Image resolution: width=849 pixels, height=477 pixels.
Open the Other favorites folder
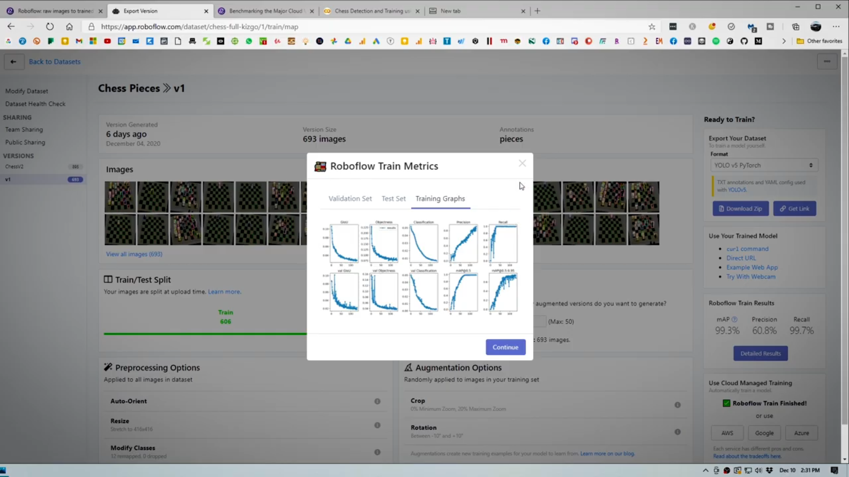[x=819, y=41]
